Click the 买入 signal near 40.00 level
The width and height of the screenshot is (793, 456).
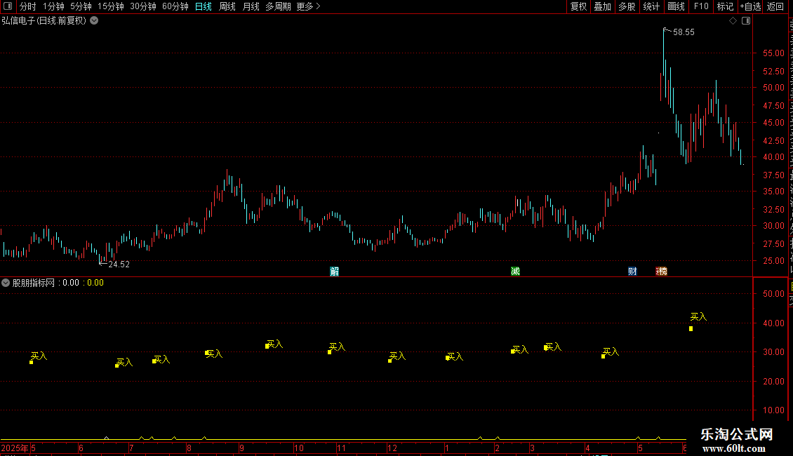tap(698, 317)
